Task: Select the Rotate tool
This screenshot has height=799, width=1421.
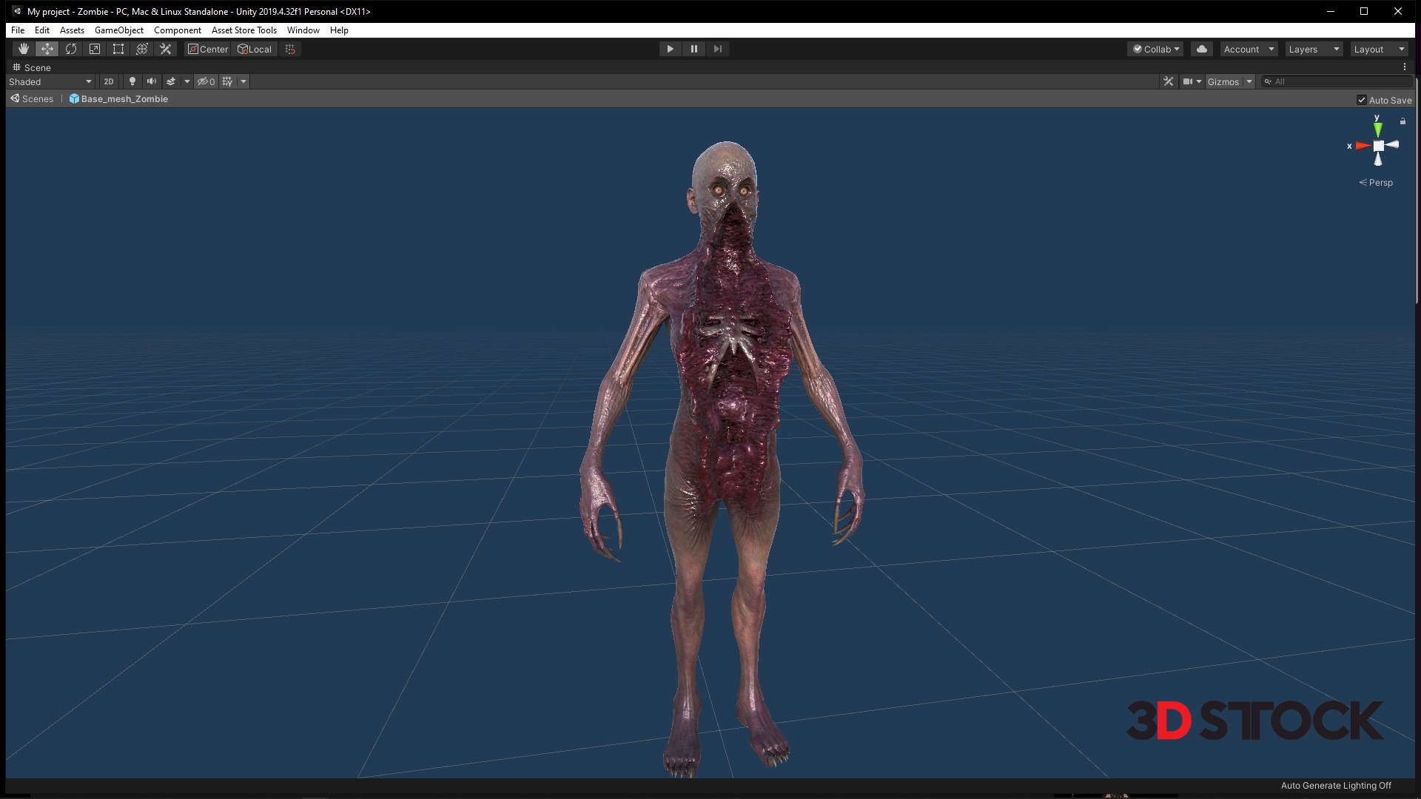Action: [x=71, y=49]
